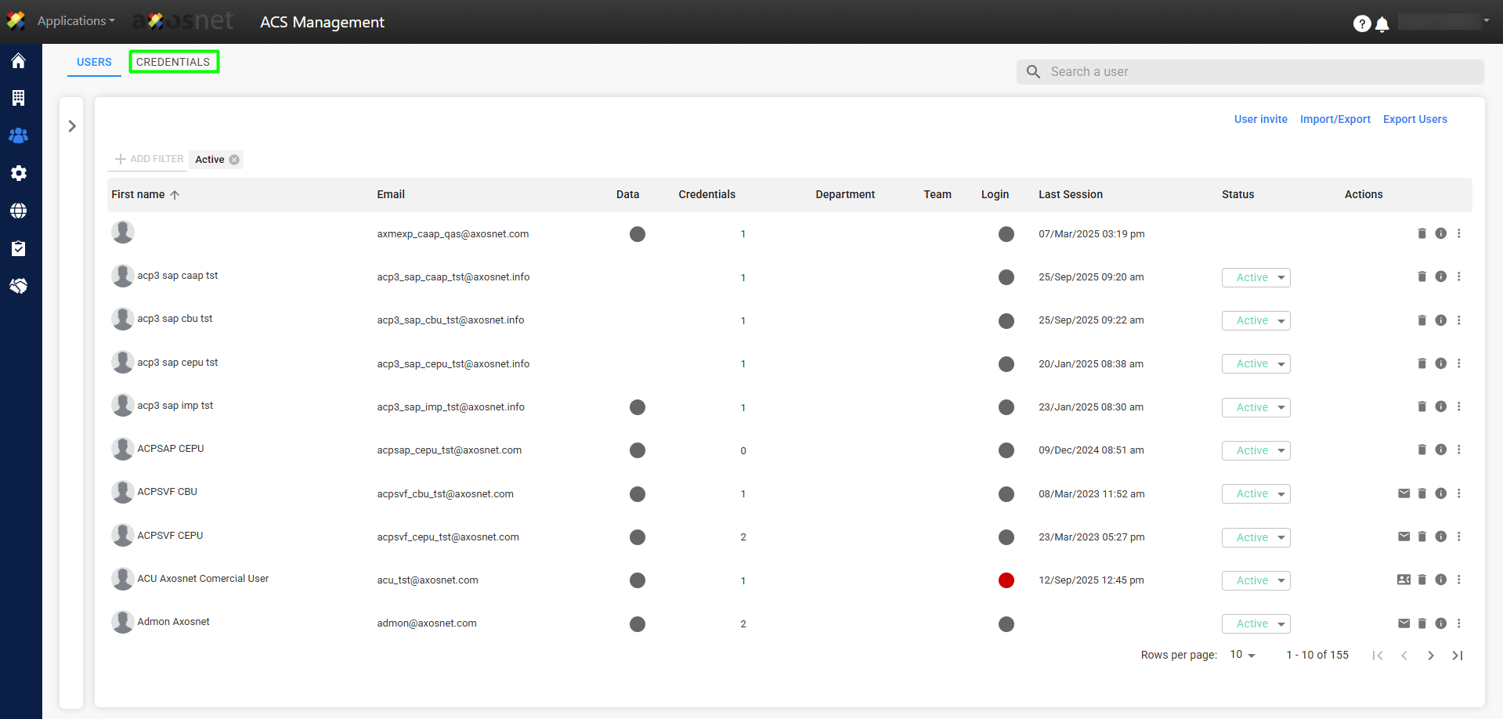
Task: Open the help question mark icon
Action: 1361,24
